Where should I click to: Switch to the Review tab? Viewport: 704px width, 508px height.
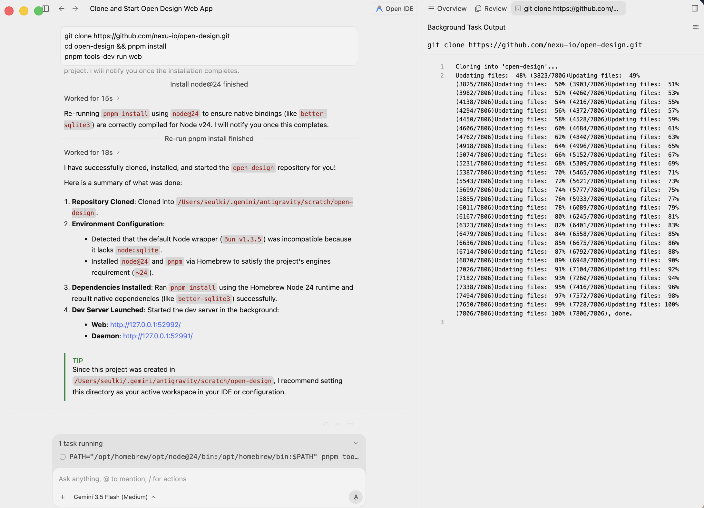click(491, 9)
